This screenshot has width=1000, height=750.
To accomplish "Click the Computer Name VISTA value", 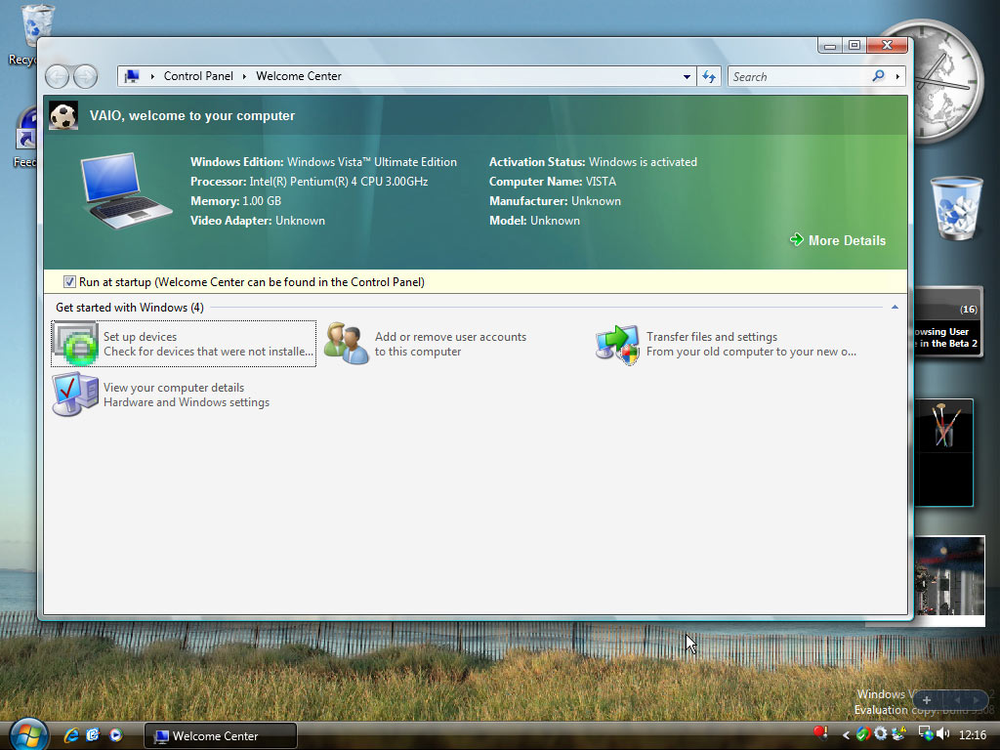I will pyautogui.click(x=601, y=182).
